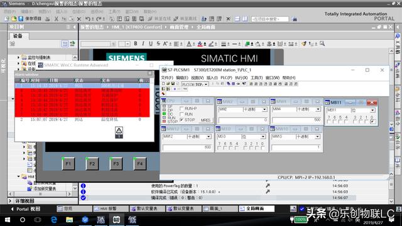Apply bold formatting in HMI editor toolbar
This screenshot has height=226, width=402.
point(136,44)
